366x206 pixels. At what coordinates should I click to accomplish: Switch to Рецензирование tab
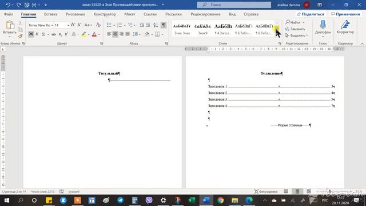(x=205, y=14)
